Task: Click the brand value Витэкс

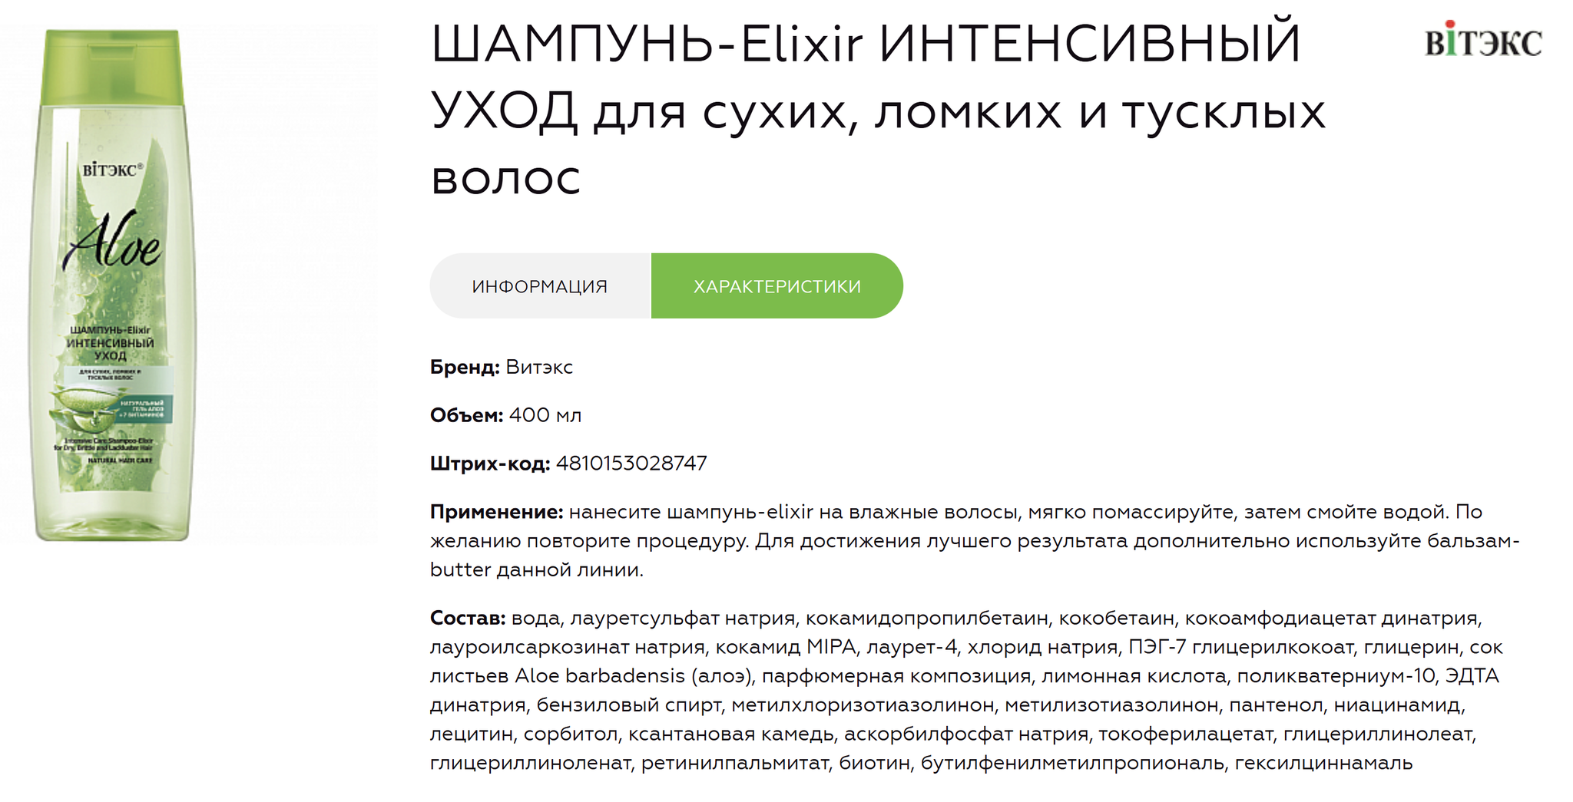Action: 539,367
